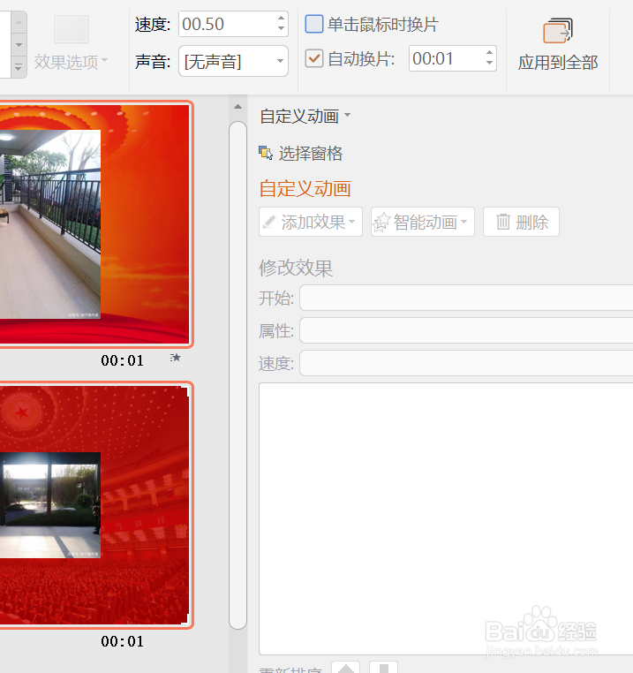This screenshot has width=633, height=673.
Task: Click the animation star icon under first slide
Action: (175, 357)
